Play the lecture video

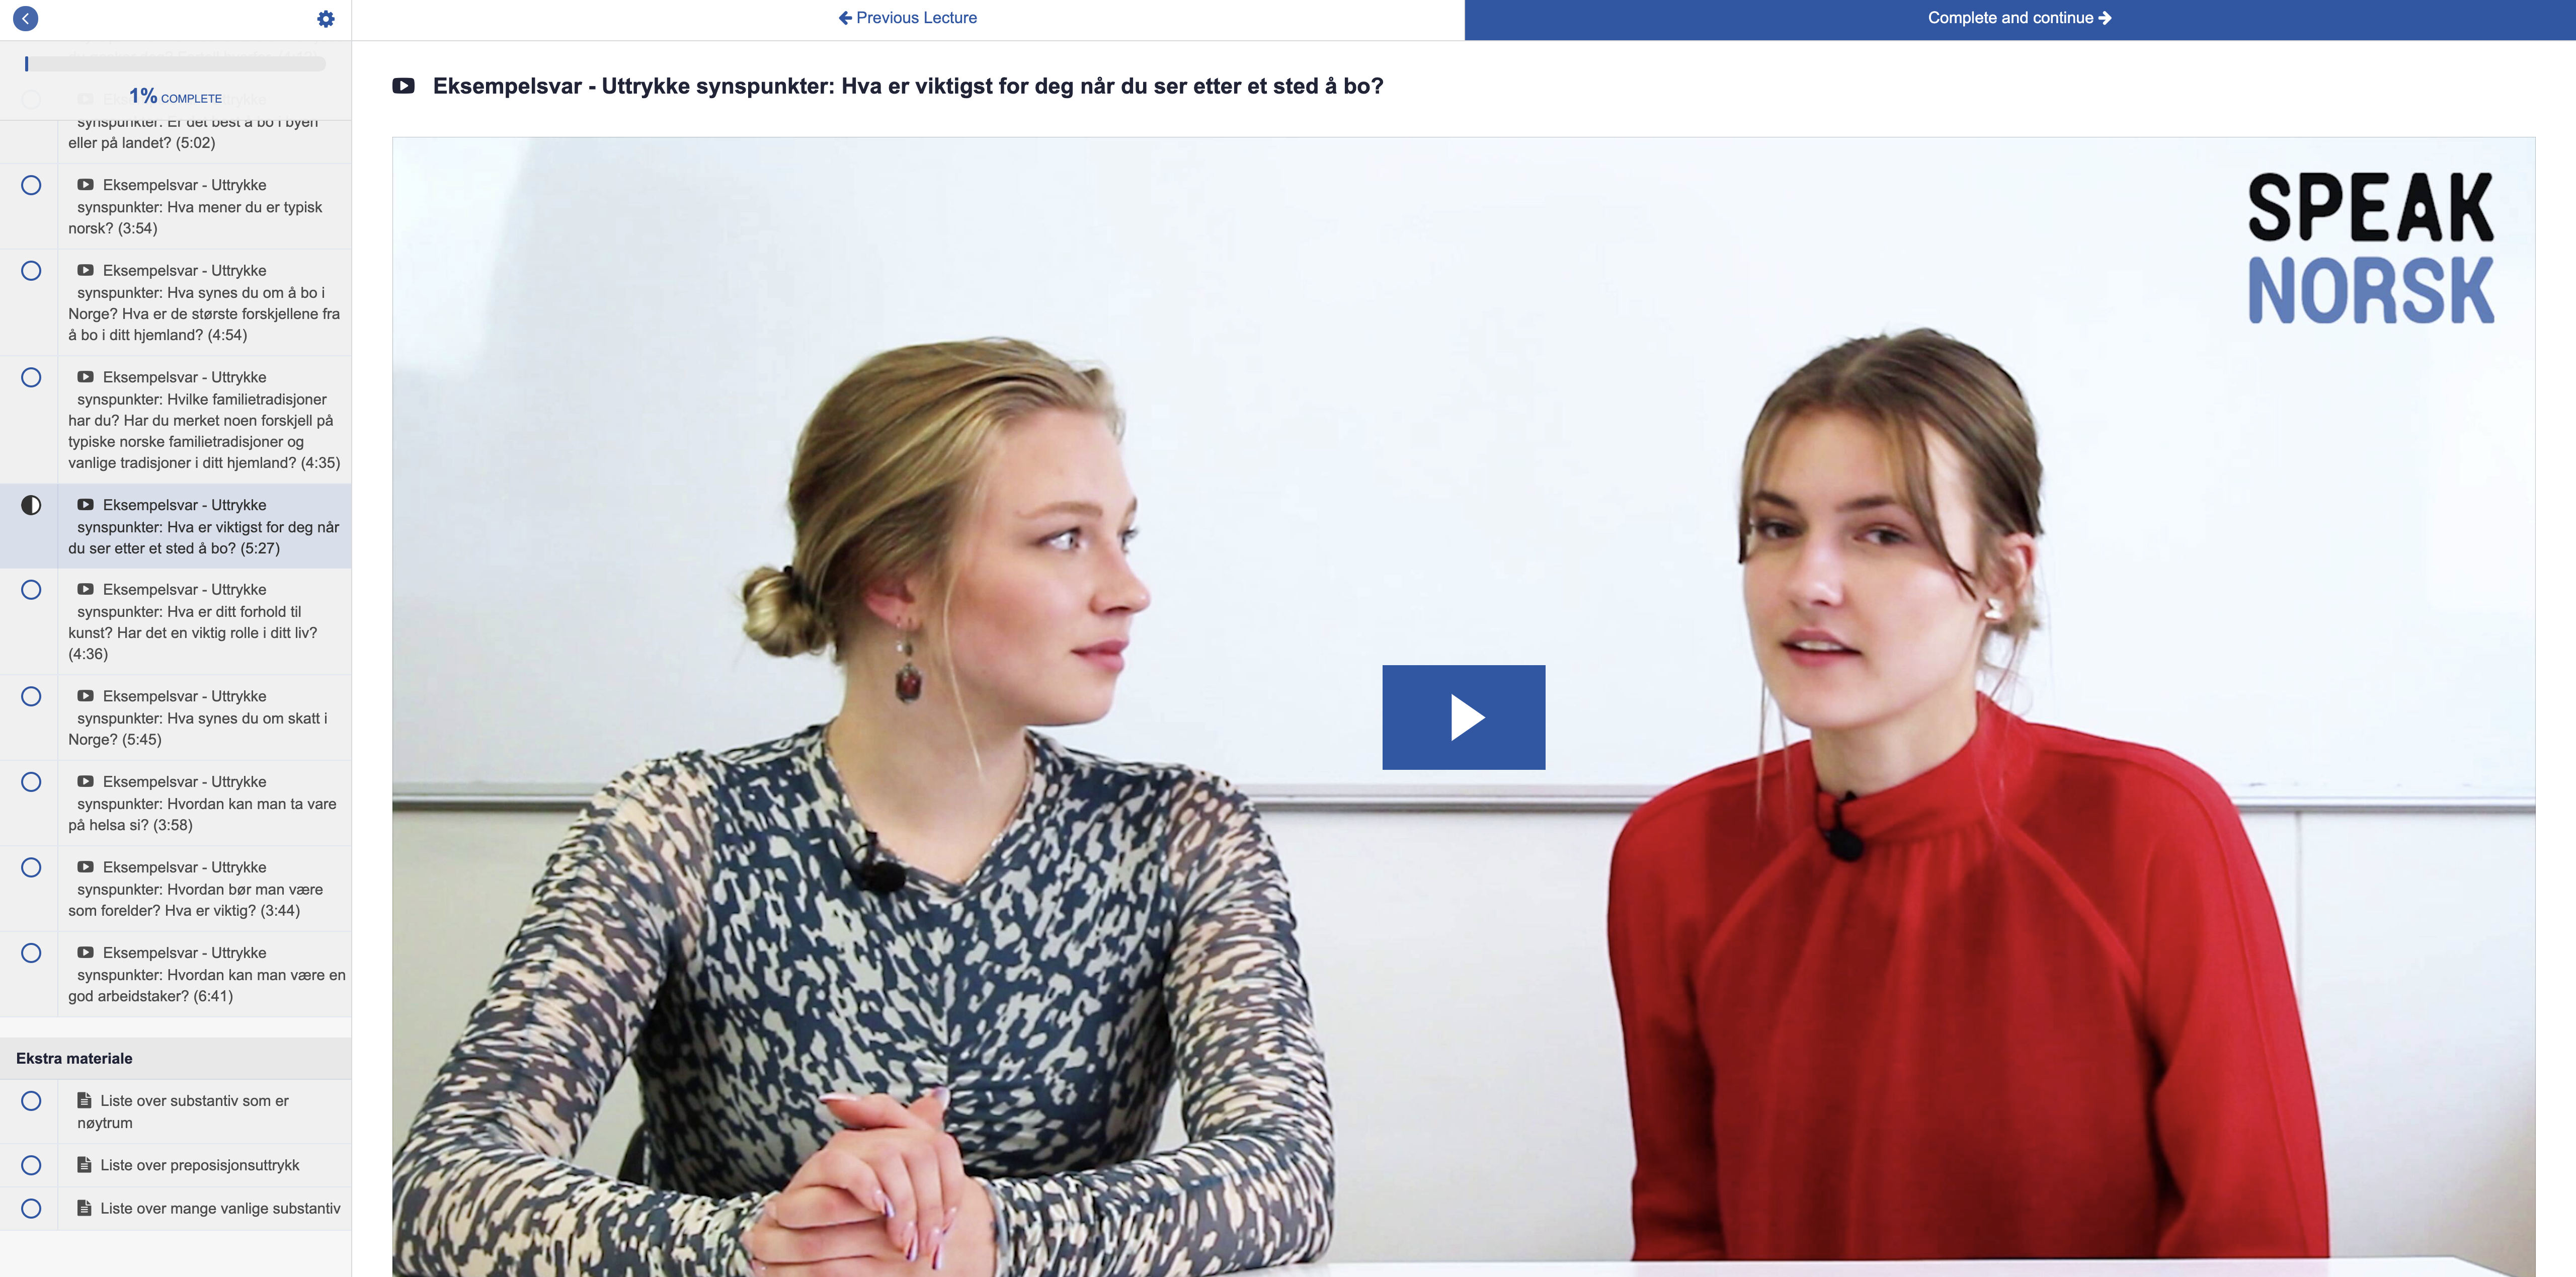tap(1463, 717)
